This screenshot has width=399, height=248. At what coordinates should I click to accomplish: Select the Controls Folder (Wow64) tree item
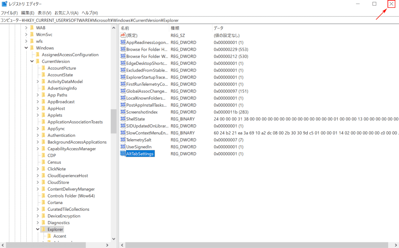71,196
